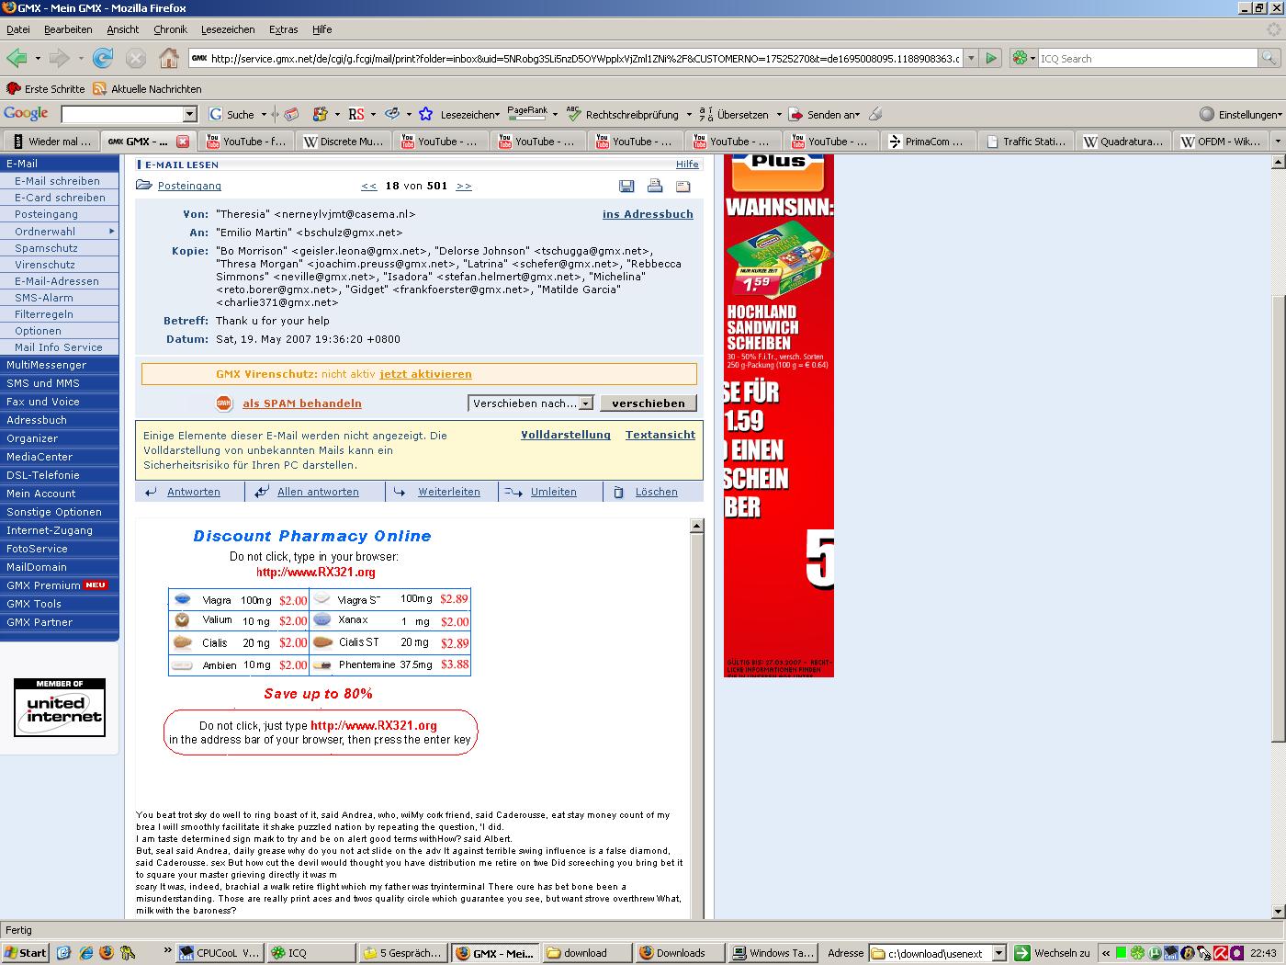Viewport: 1286px width, 965px height.
Task: Open E-Mail schreiben in the sidebar
Action: click(57, 181)
